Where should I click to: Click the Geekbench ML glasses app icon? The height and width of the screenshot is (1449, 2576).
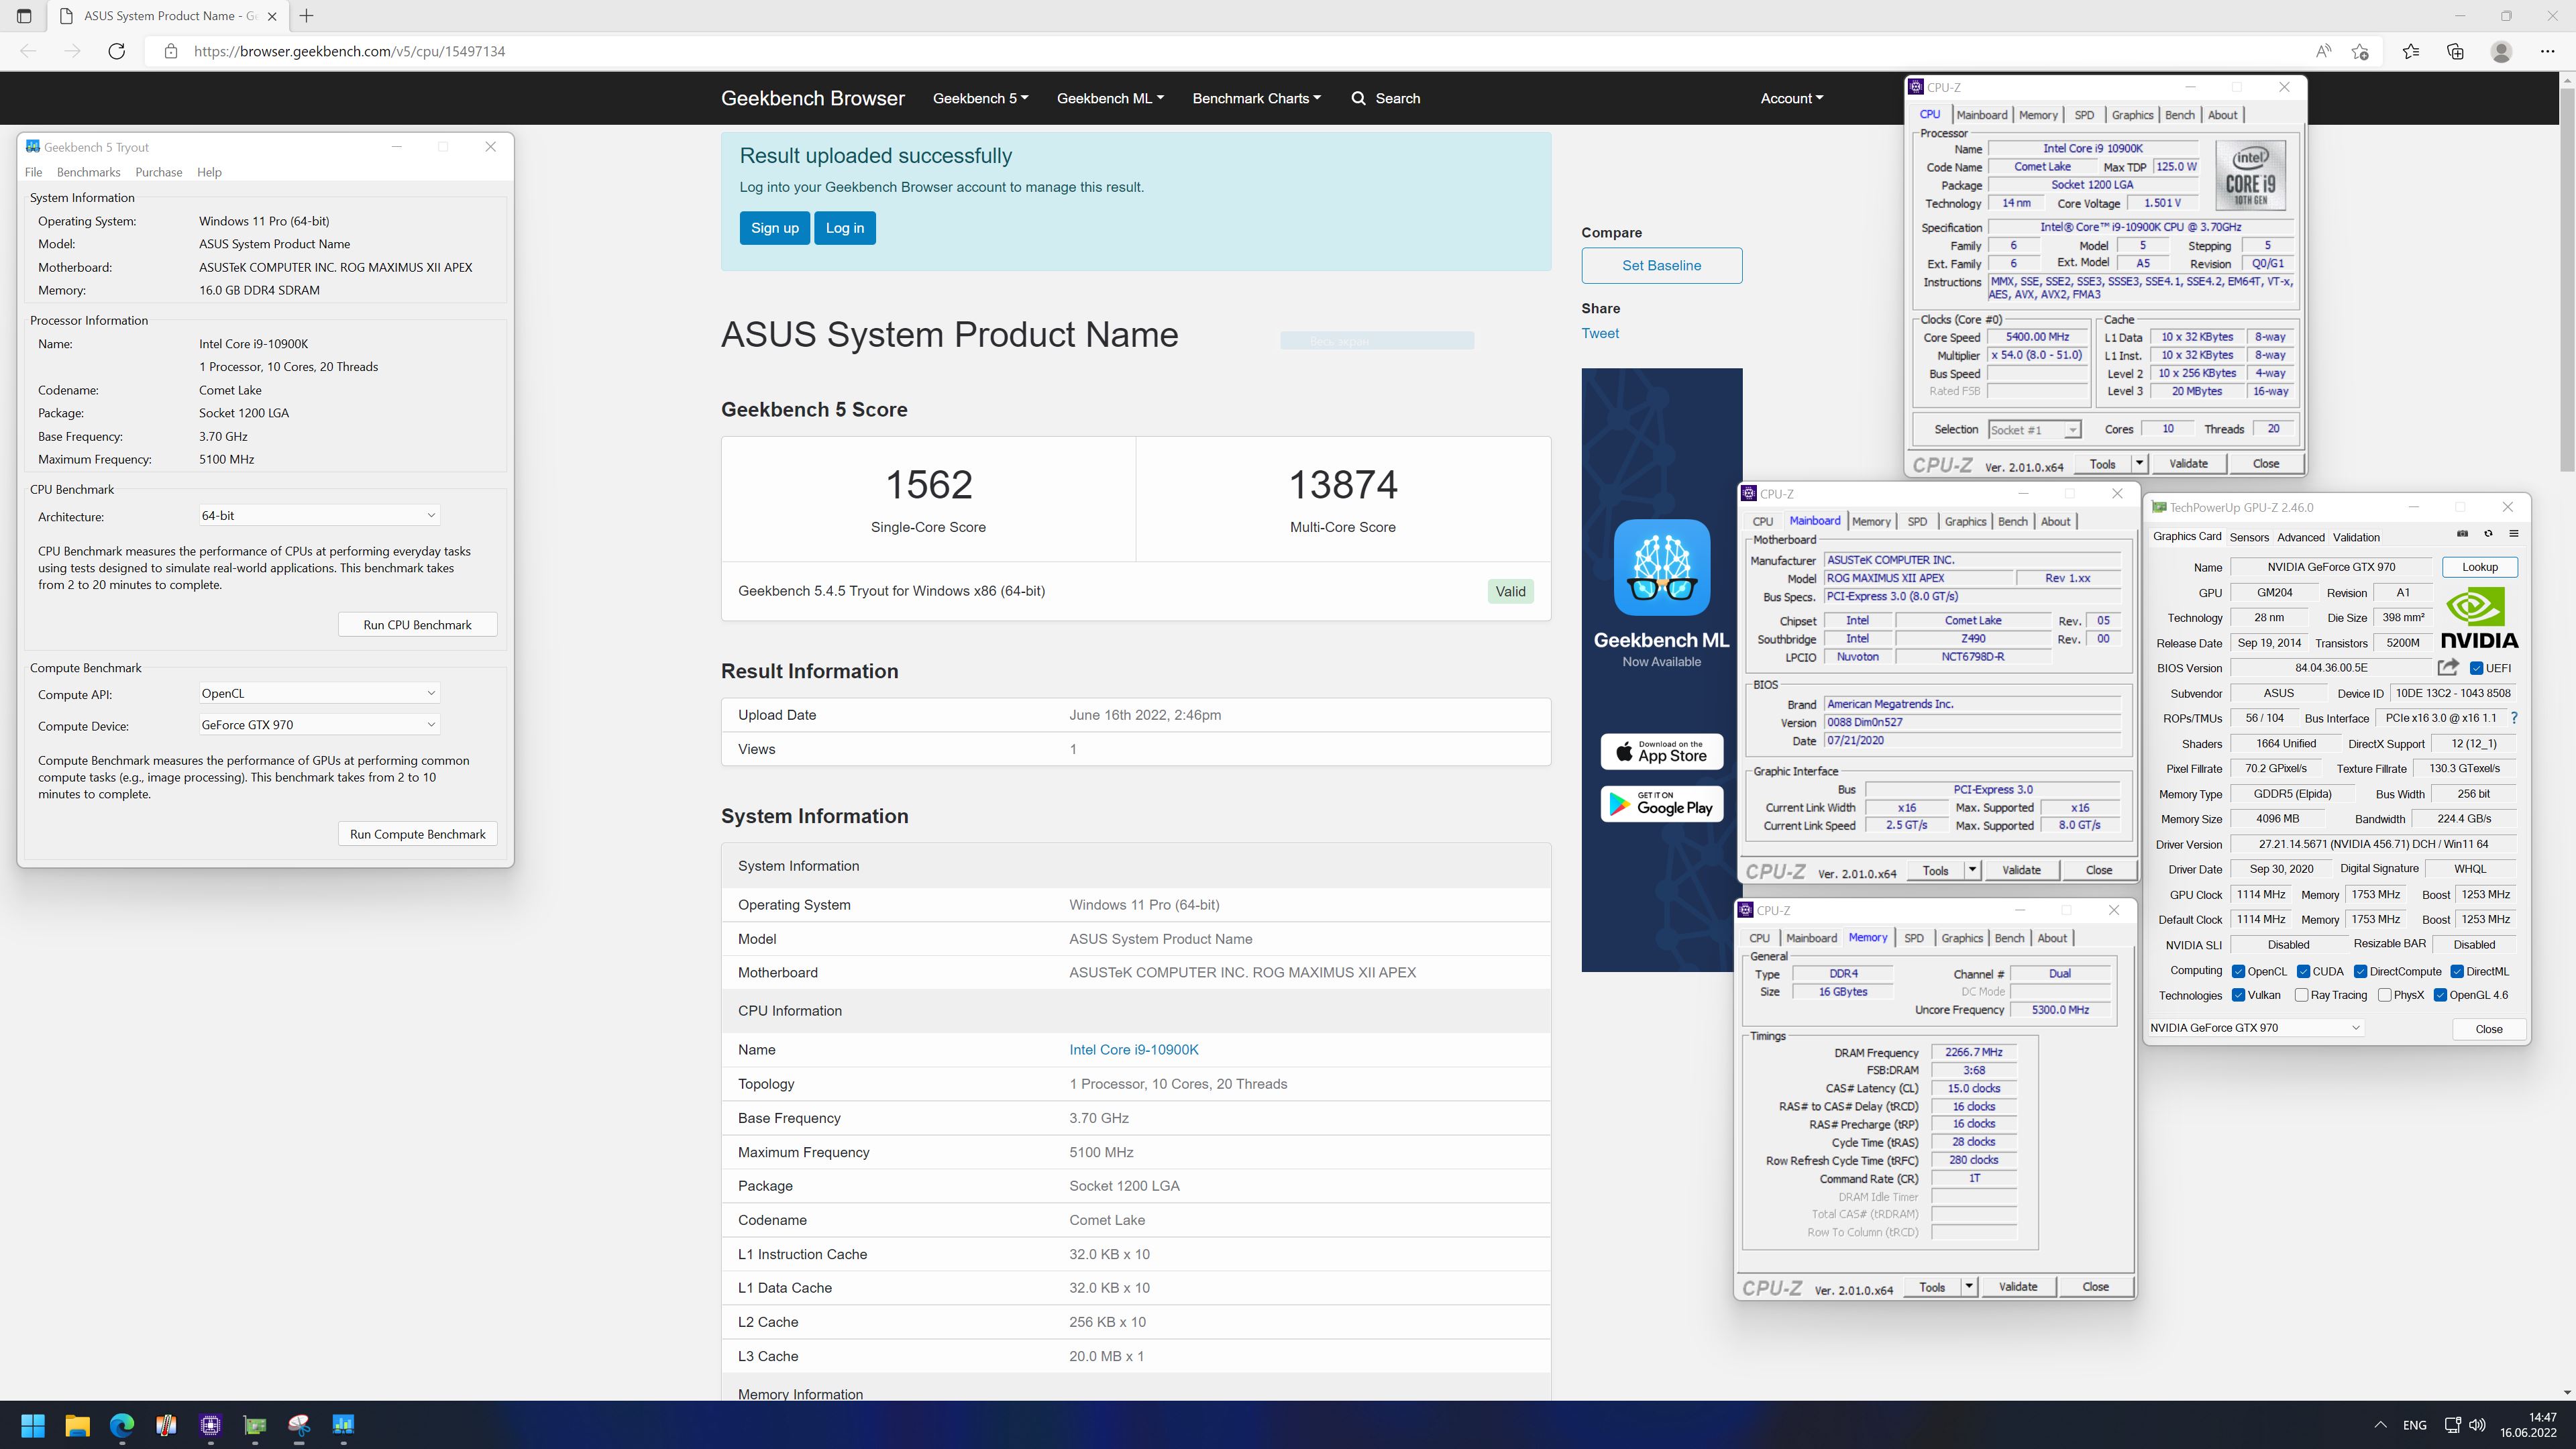tap(1662, 567)
